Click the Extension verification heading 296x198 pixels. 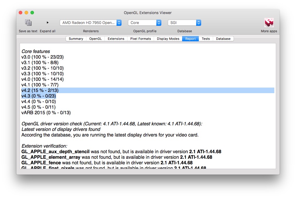[45, 146]
